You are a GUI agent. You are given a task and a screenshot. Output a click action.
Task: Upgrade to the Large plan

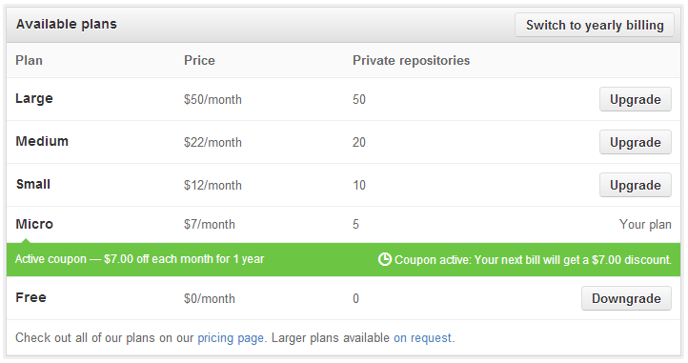click(636, 99)
